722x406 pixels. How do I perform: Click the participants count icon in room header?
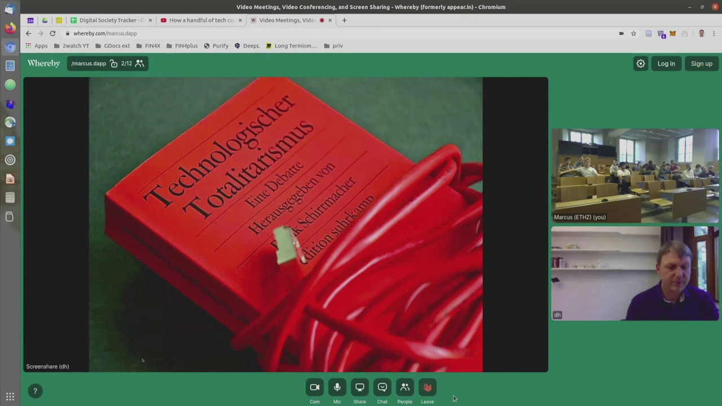tap(140, 64)
